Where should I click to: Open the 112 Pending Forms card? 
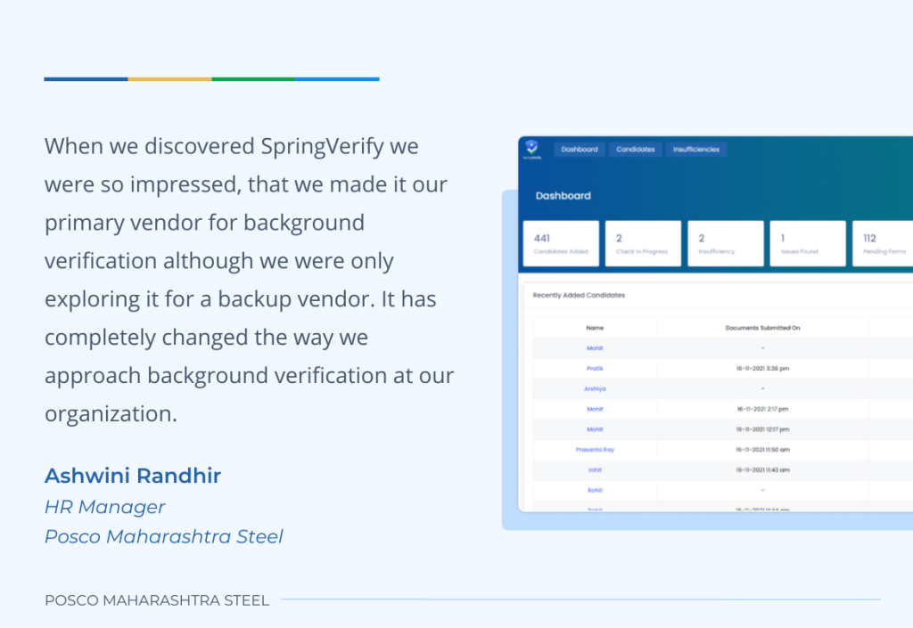[x=883, y=244]
